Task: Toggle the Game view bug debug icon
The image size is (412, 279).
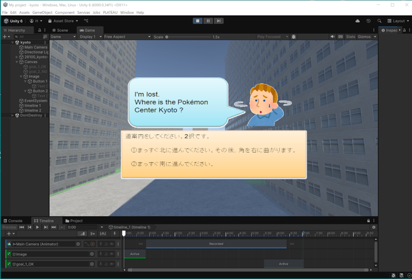Action: [x=294, y=37]
